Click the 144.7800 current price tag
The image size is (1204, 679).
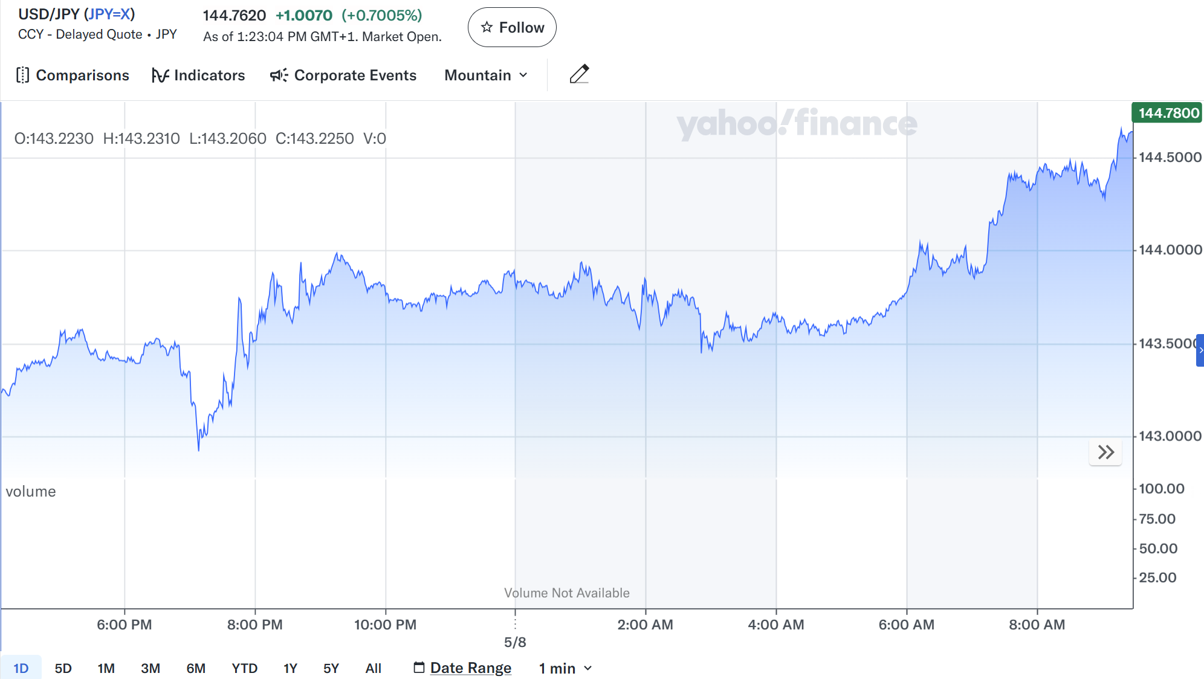[1167, 113]
